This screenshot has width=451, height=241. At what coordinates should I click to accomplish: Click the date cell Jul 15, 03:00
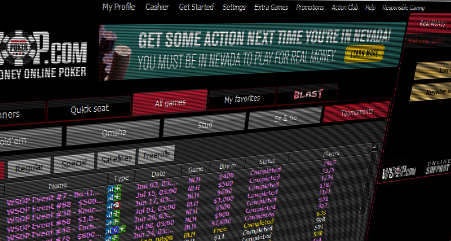point(155,192)
